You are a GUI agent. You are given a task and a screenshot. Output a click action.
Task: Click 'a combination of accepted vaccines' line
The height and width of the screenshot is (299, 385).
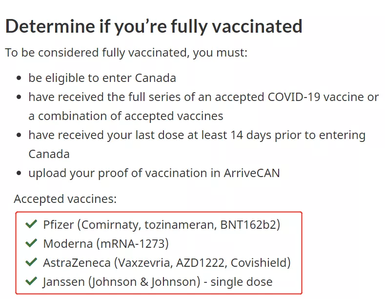coord(126,116)
